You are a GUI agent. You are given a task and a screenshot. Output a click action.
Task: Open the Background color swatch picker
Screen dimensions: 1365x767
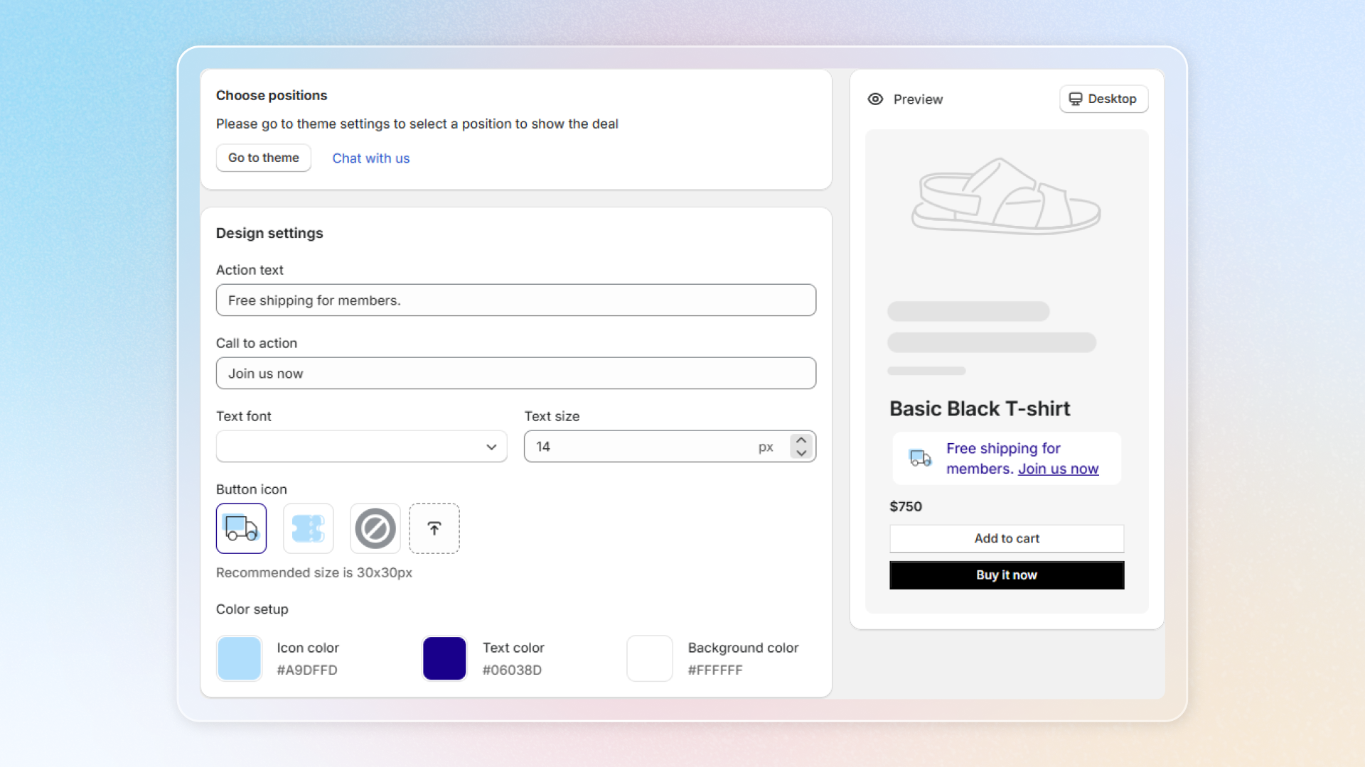tap(649, 658)
